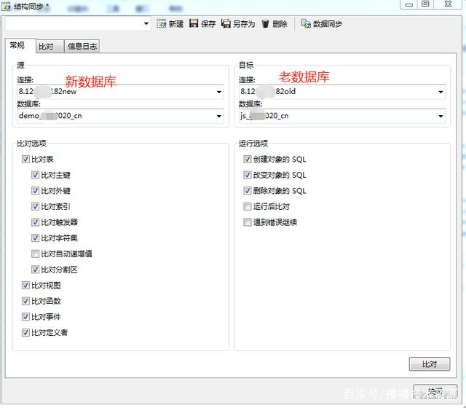Image resolution: width=466 pixels, height=408 pixels.
Task: Maximize the 结构同步 window
Action: pyautogui.click(x=425, y=4)
